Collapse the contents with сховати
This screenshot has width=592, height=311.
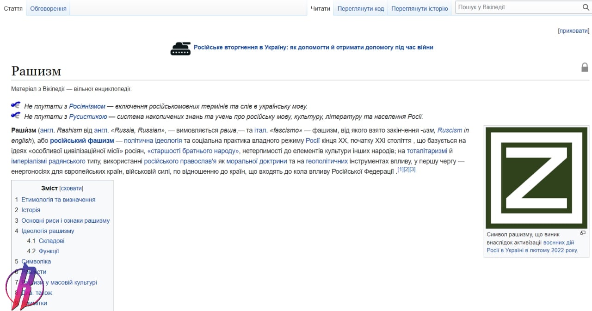tap(71, 188)
